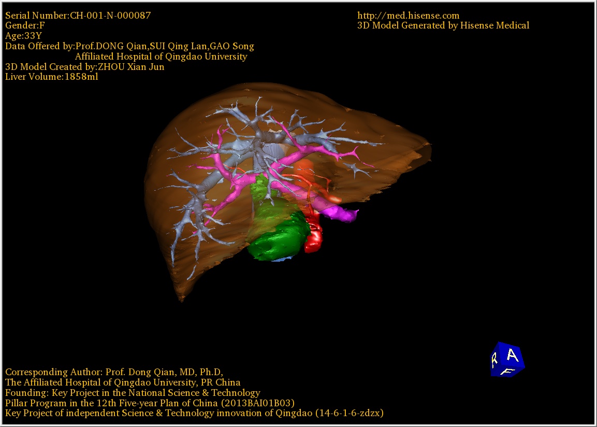Click the 'Pillar Program (2013BAI01B03)' line
Viewport: 597px width, 427px height.
(x=150, y=403)
